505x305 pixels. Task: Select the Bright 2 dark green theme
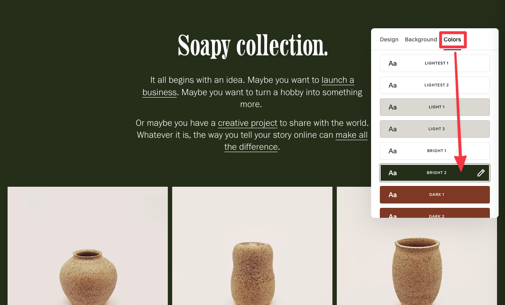click(435, 173)
